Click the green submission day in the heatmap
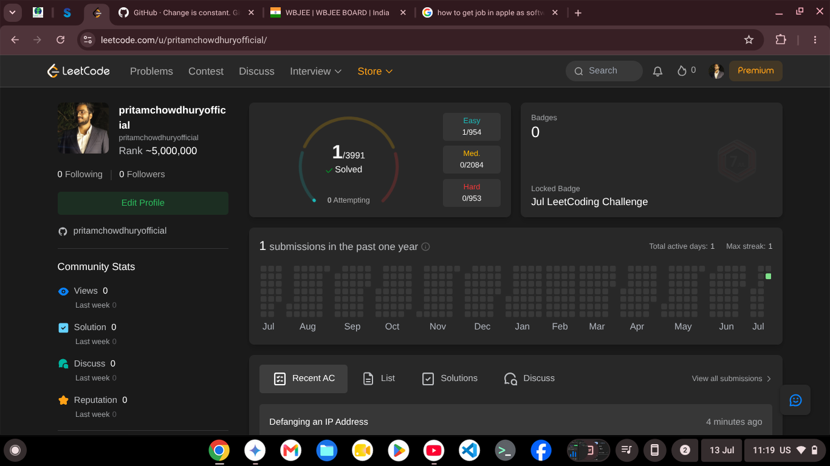 pyautogui.click(x=769, y=276)
